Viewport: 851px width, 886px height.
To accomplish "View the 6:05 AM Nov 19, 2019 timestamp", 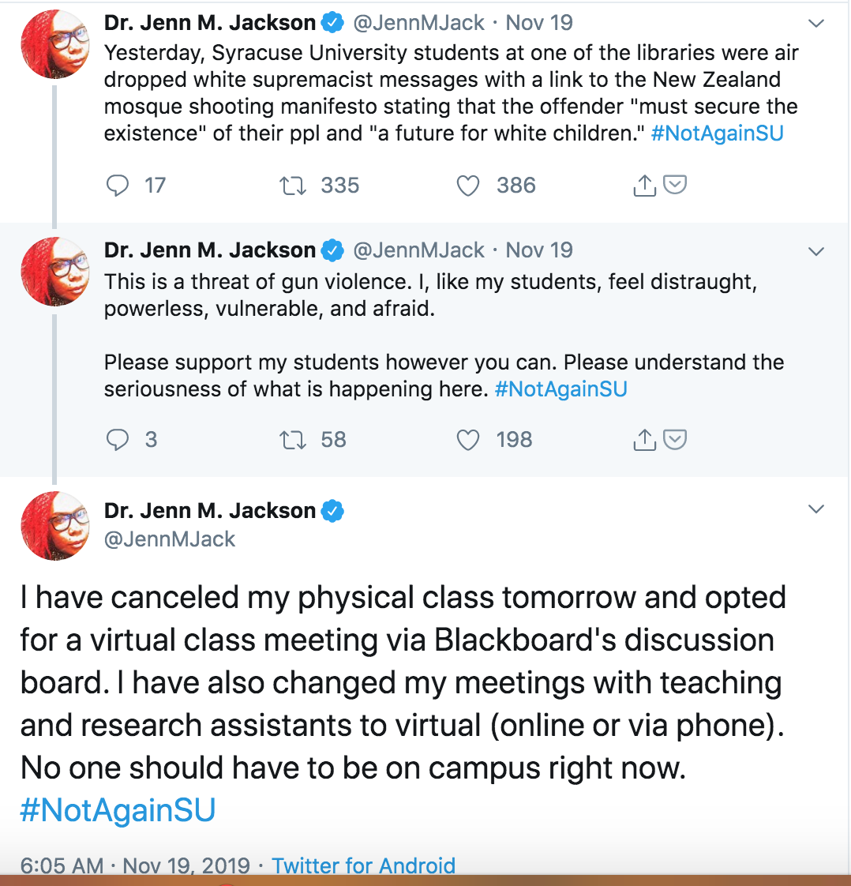I will (x=135, y=865).
